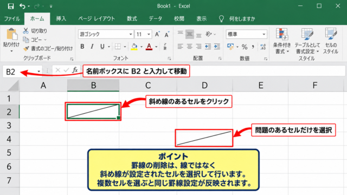
Task: Click the phonetic guide (ふりがな) icon
Action: coord(165,47)
